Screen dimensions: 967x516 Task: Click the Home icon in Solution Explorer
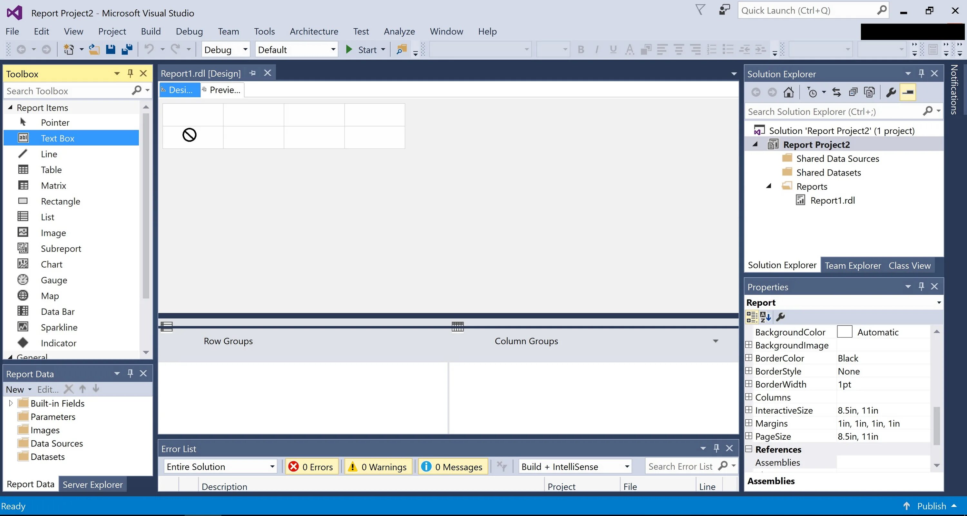(788, 92)
